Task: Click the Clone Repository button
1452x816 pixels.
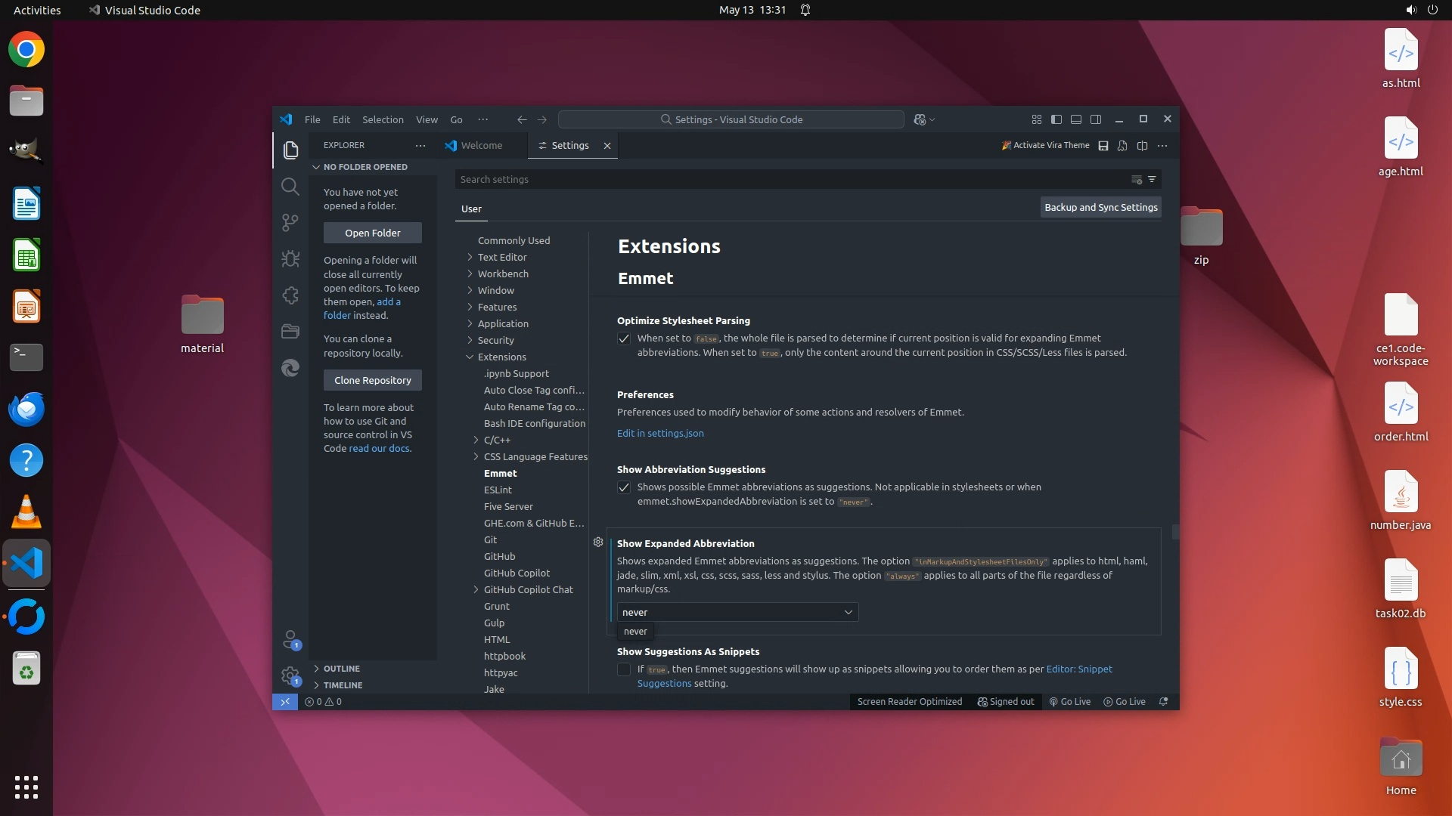Action: pos(372,380)
